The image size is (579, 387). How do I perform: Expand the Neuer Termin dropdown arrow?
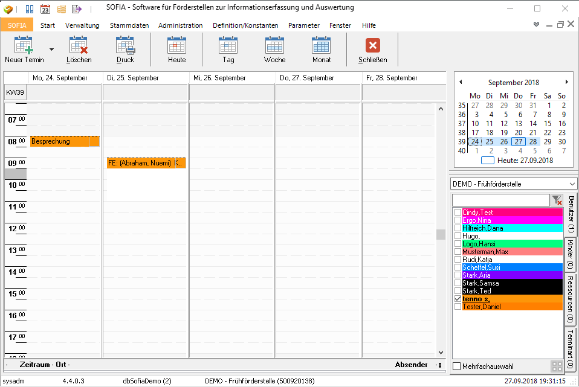point(51,50)
